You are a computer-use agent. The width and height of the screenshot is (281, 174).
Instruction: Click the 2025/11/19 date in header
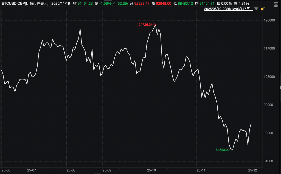[60, 4]
